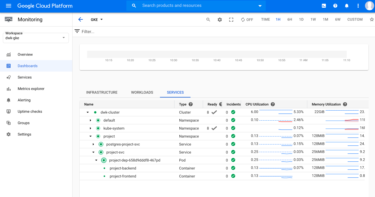Expand the postgres-project-svc row

(93, 144)
